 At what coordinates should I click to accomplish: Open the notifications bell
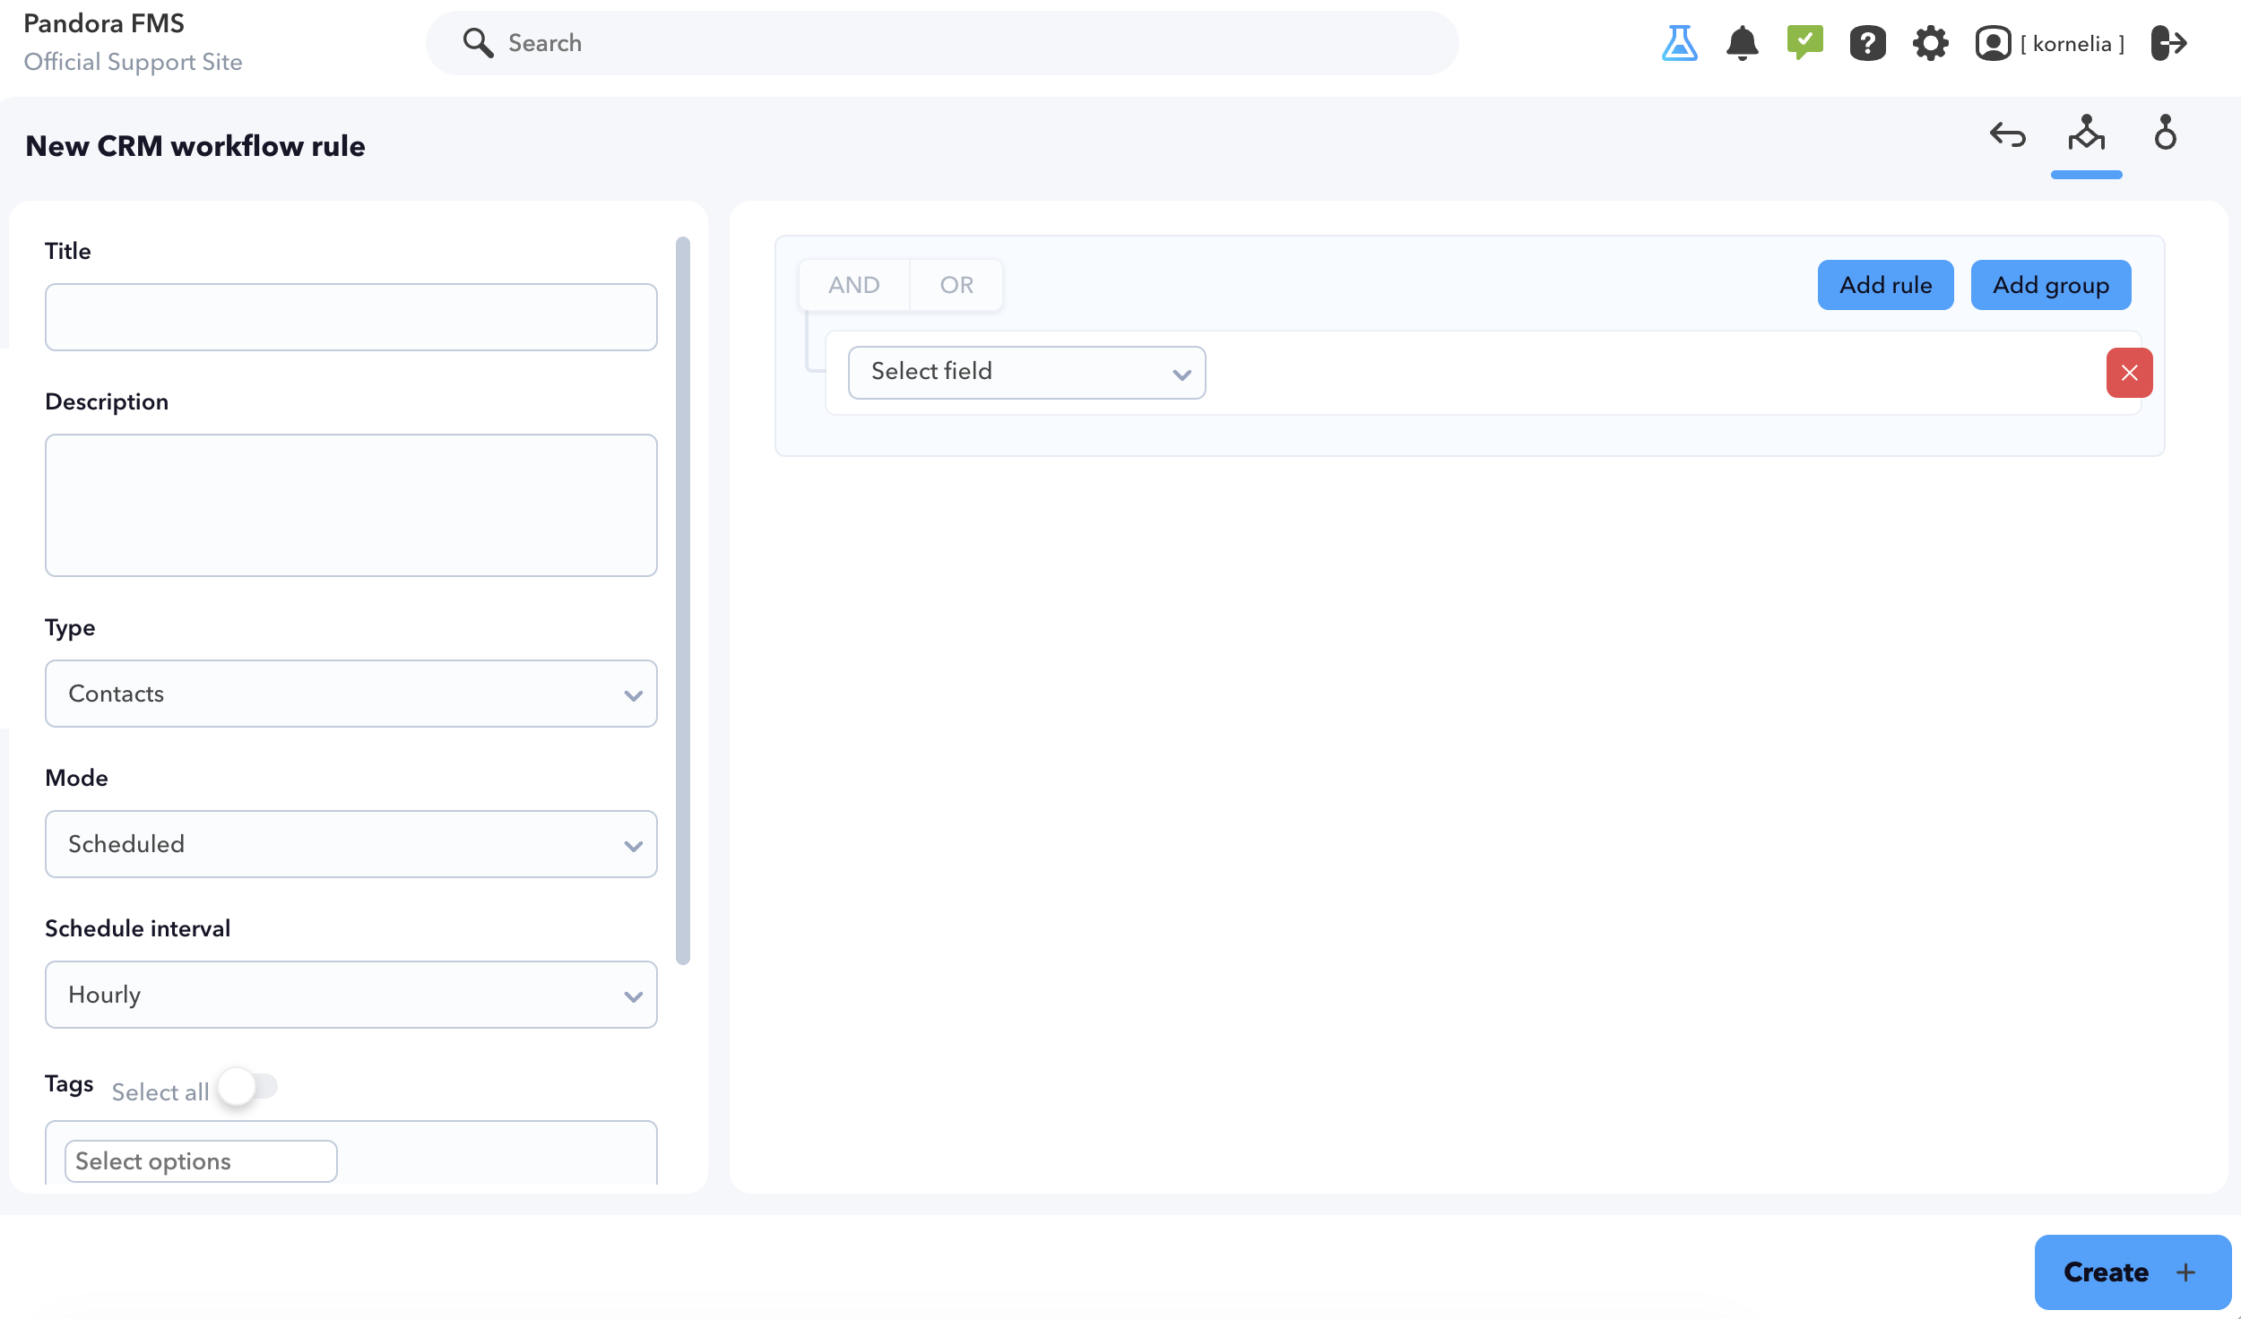tap(1742, 43)
